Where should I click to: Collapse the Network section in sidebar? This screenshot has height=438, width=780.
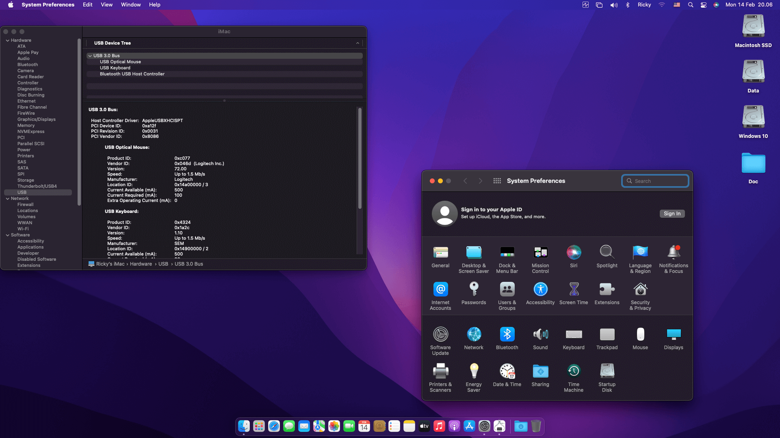(x=7, y=199)
